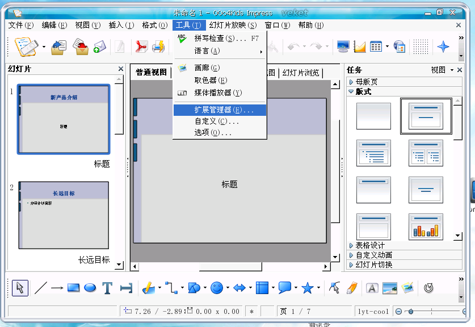
Task: Insert chart icon in toolbar
Action: [360, 47]
